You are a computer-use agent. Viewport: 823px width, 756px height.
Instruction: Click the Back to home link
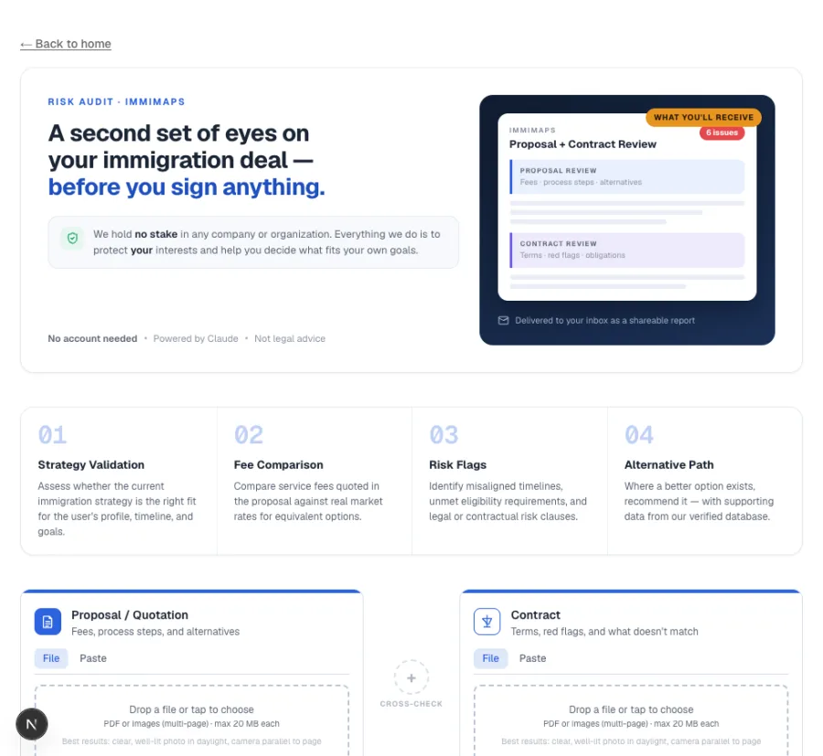[x=66, y=44]
